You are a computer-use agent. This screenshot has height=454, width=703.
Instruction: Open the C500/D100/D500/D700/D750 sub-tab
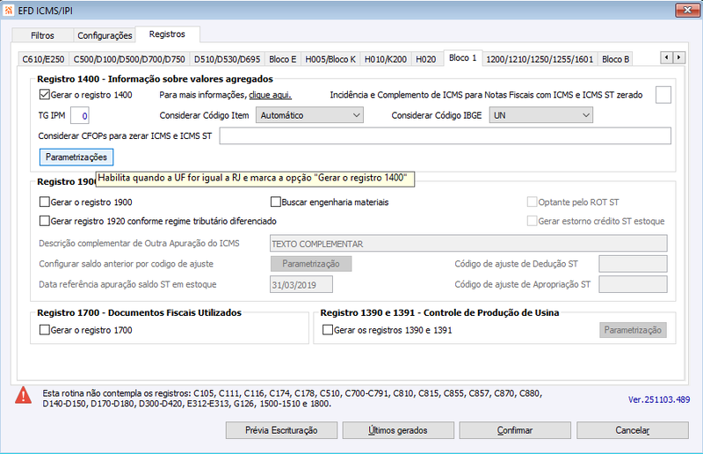click(129, 59)
